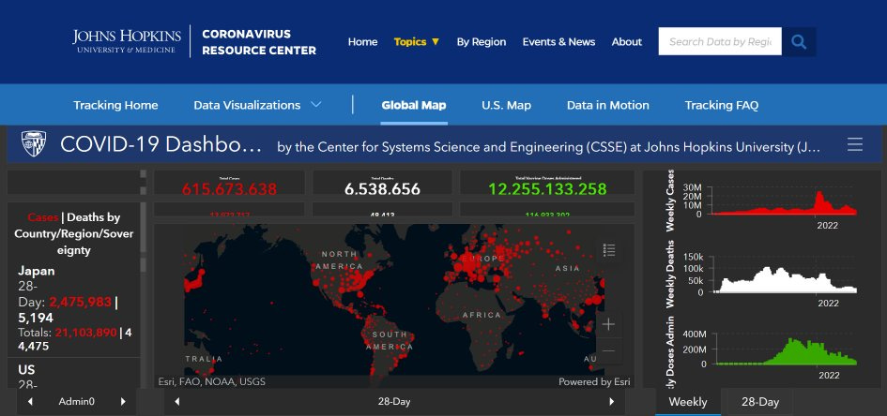
Task: Click Johns Hopkins University & Medicine logo
Action: (127, 41)
